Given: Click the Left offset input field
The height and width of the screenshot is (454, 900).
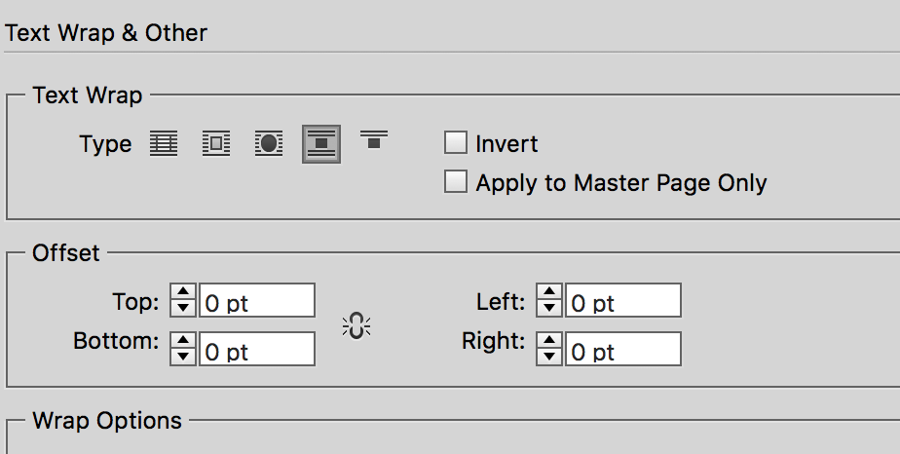Looking at the screenshot, I should [623, 302].
